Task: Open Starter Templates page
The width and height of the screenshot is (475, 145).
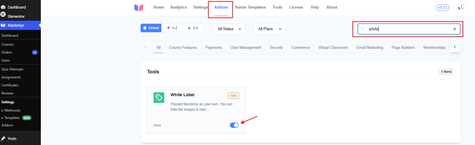Action: (250, 7)
